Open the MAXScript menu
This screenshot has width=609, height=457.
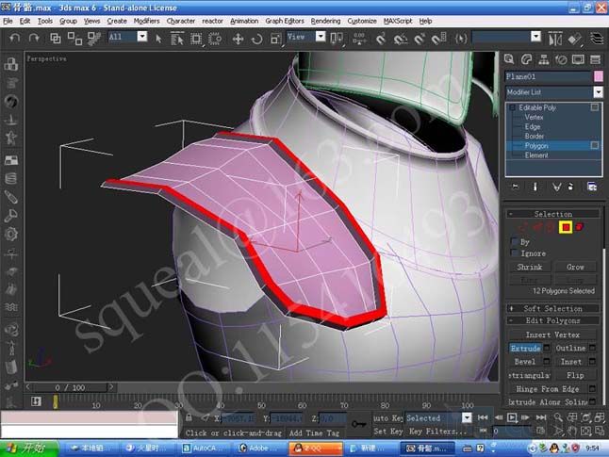(x=398, y=21)
